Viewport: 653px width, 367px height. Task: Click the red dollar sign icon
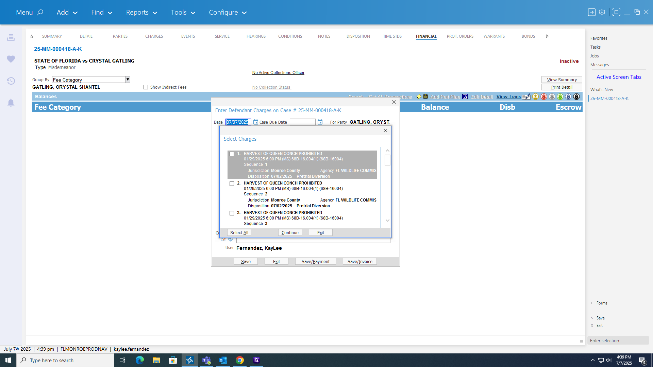point(544,97)
